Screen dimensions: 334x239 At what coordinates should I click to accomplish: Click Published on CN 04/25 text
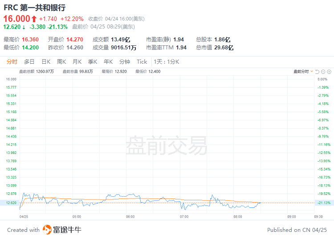(x=297, y=230)
